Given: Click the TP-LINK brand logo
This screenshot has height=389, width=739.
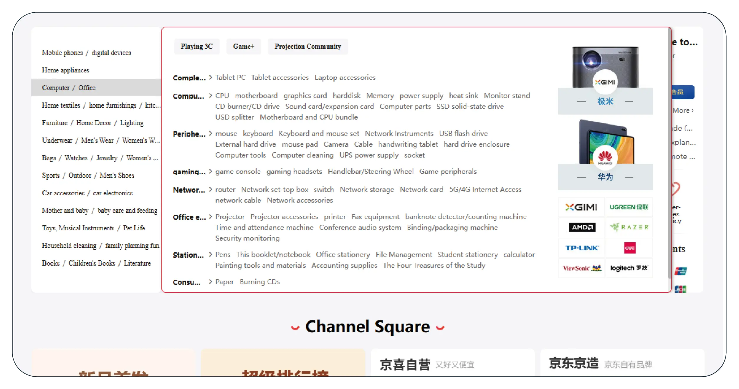Looking at the screenshot, I should [x=582, y=248].
